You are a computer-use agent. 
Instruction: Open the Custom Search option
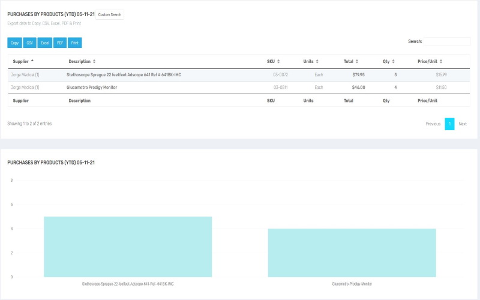coord(110,14)
